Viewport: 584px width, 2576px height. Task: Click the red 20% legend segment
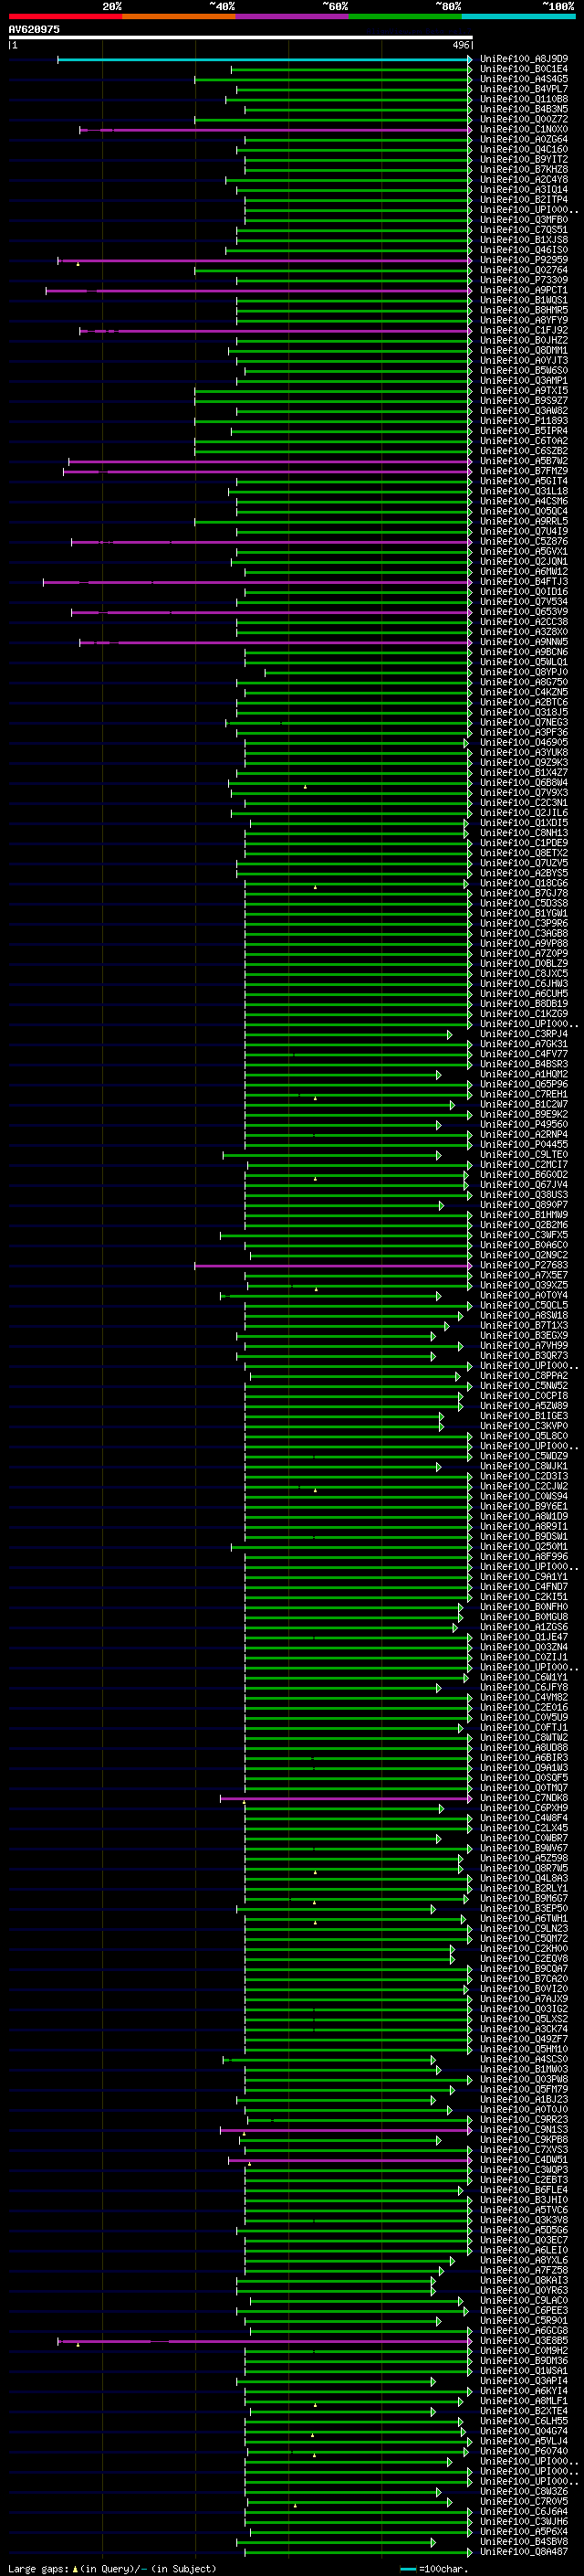click(65, 17)
